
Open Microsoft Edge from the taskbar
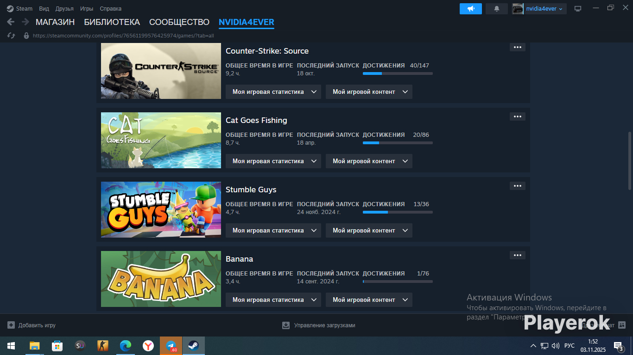click(x=125, y=346)
